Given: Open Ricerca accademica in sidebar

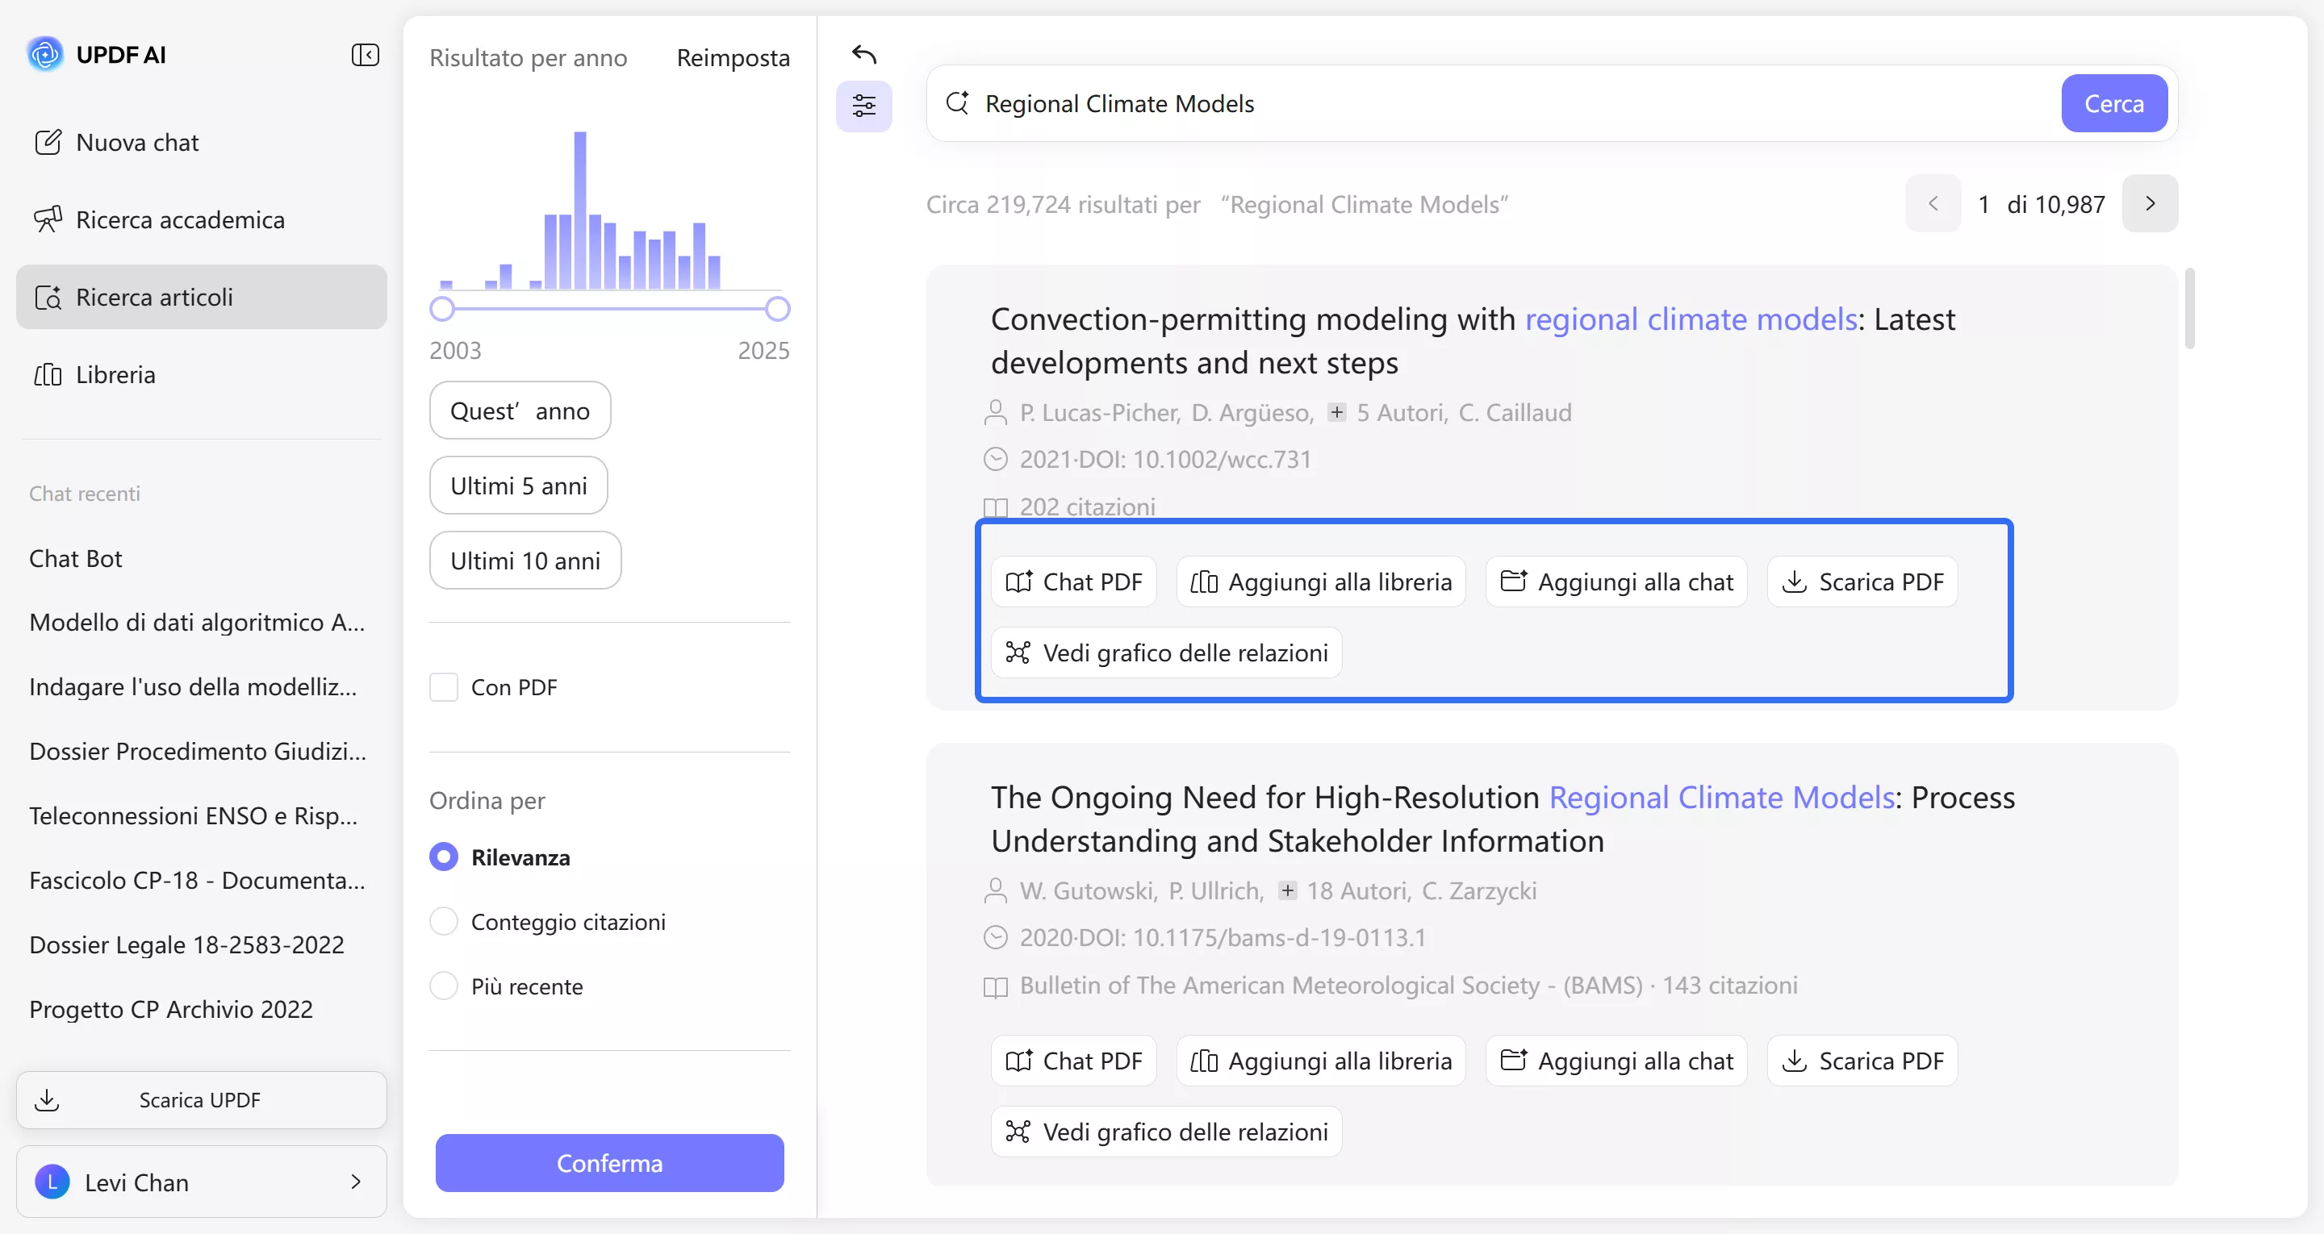Looking at the screenshot, I should 179,220.
